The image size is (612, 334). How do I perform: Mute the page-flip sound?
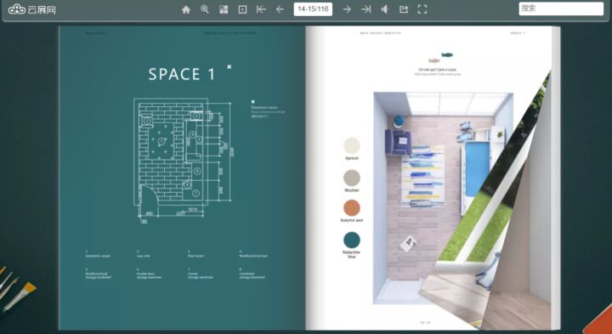point(385,9)
